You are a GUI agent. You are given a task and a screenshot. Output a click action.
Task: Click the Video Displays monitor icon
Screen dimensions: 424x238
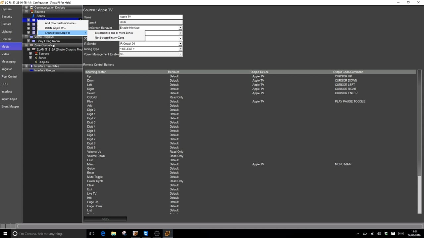tap(31, 37)
